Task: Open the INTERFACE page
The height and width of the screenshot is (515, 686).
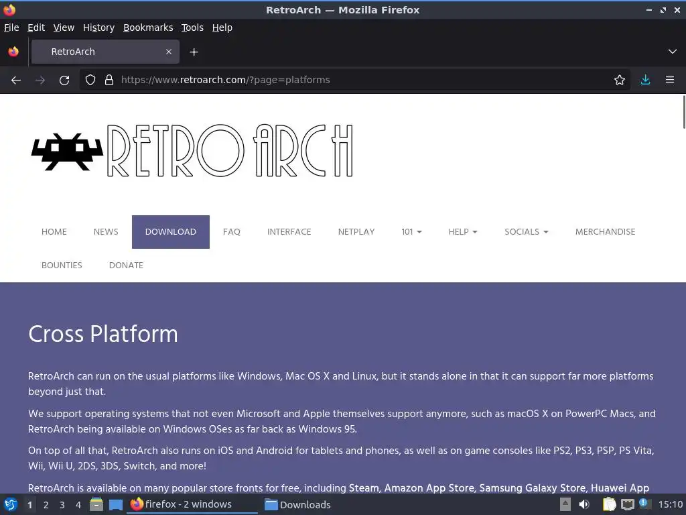Action: 289,231
